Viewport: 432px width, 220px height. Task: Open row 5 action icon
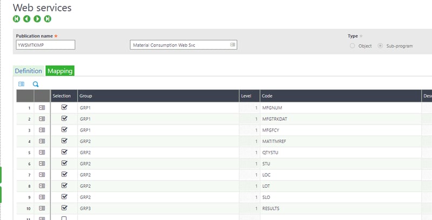point(42,153)
